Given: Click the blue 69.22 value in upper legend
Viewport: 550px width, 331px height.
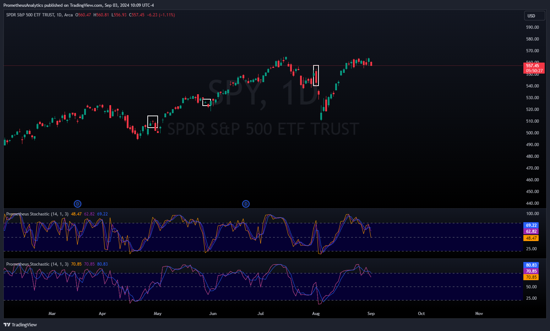Looking at the screenshot, I should (102, 214).
